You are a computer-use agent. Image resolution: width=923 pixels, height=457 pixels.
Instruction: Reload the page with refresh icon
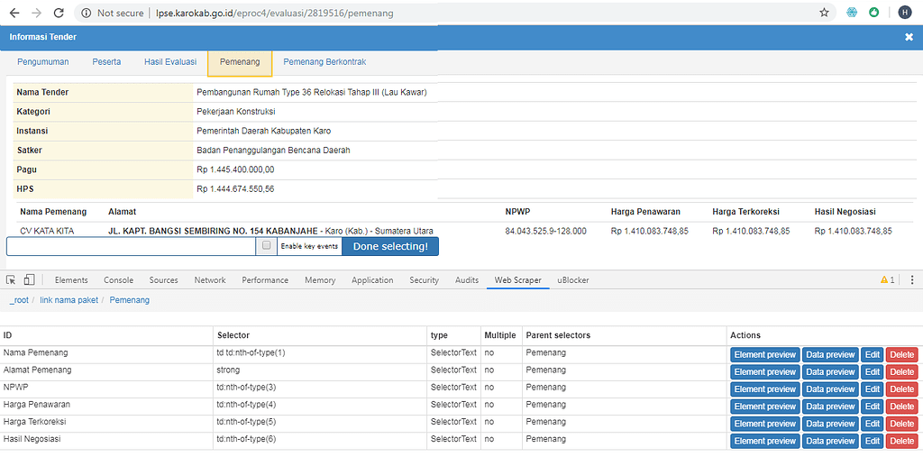(59, 14)
